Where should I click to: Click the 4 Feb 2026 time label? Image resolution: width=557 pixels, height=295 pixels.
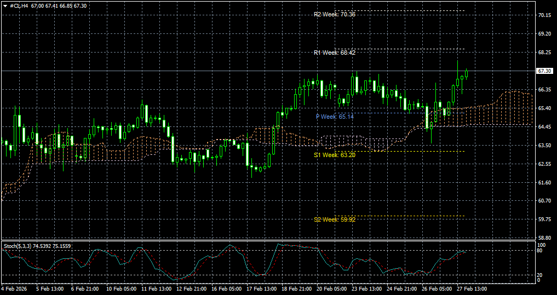pyautogui.click(x=14, y=289)
